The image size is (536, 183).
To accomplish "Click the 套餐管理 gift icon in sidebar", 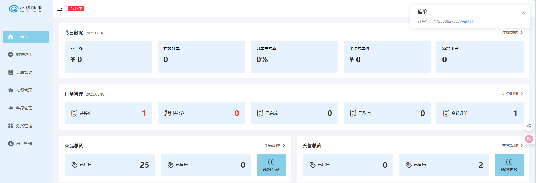I will 11,90.
